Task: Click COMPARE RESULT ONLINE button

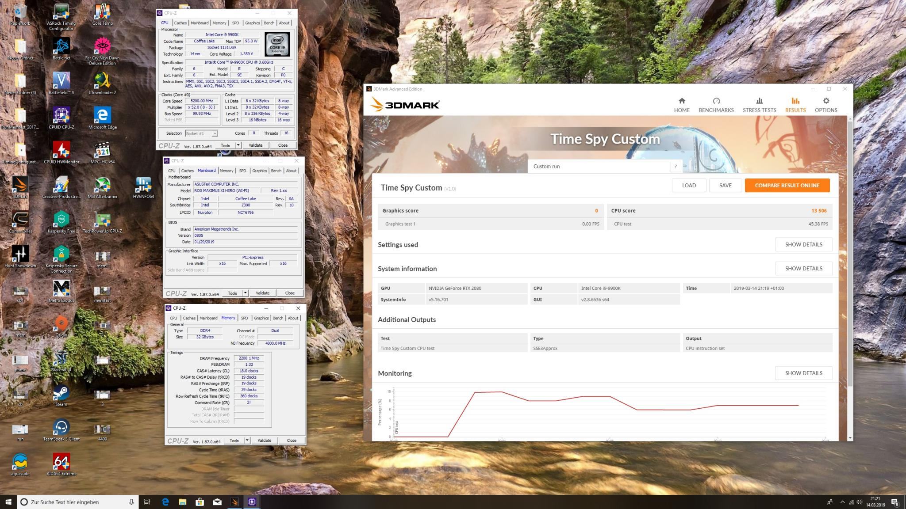Action: pos(787,185)
